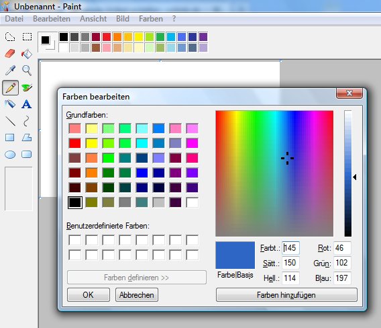Click the Rot value input field
The height and width of the screenshot is (328, 381).
pos(342,248)
